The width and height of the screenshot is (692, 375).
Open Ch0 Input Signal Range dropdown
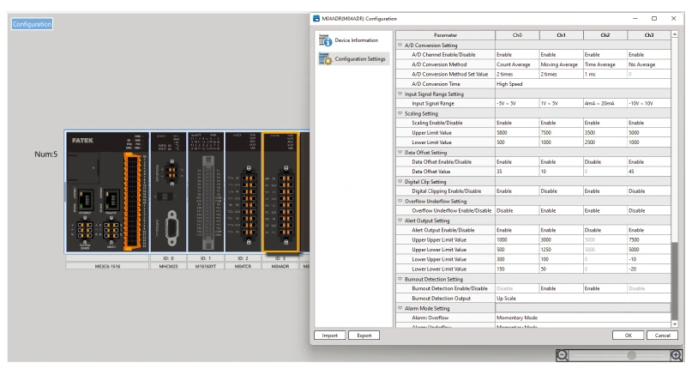point(517,103)
